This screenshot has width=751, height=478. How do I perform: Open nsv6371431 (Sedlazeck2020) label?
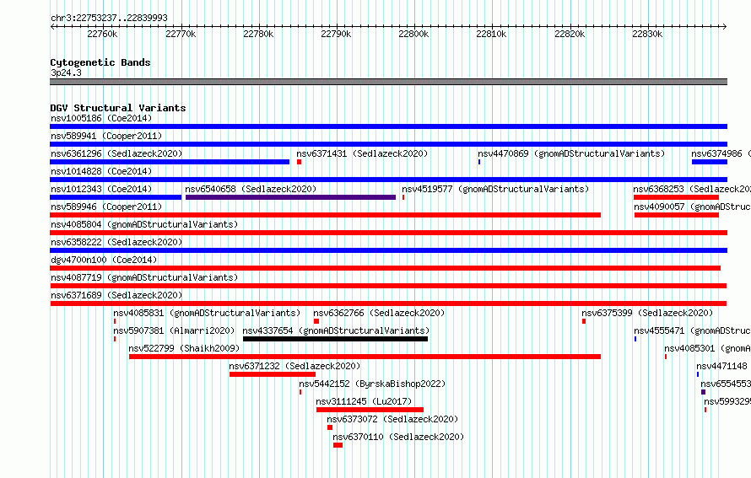tap(362, 153)
